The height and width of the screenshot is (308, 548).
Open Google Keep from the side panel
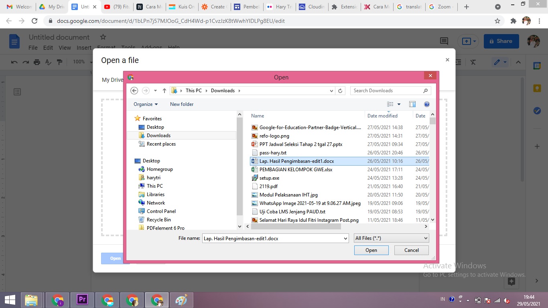[537, 88]
